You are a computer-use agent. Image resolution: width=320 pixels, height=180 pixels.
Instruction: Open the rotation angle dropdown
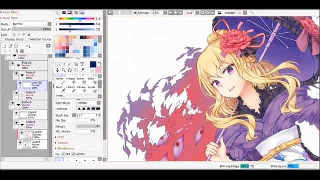(x=197, y=13)
